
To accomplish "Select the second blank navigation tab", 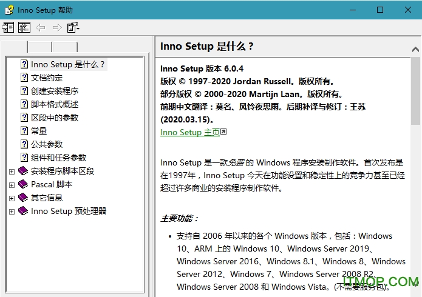I will coord(39,47).
